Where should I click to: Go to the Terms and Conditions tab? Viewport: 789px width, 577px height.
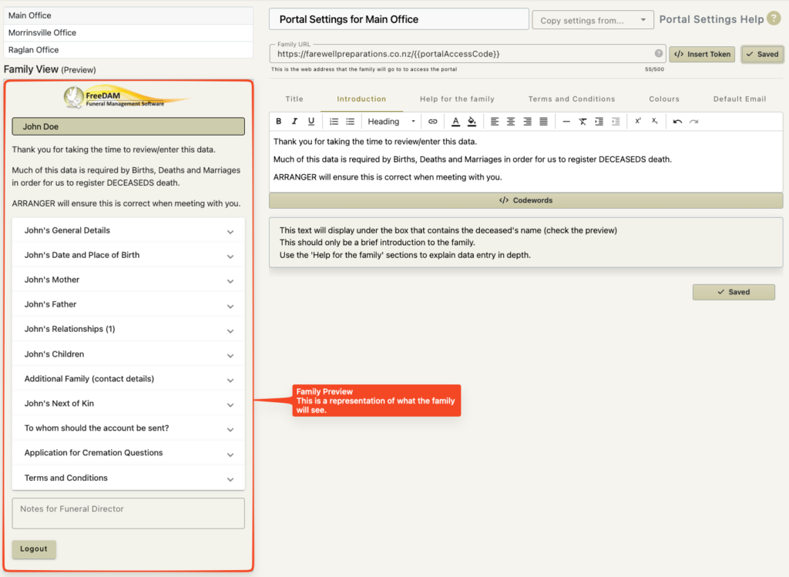click(x=572, y=99)
